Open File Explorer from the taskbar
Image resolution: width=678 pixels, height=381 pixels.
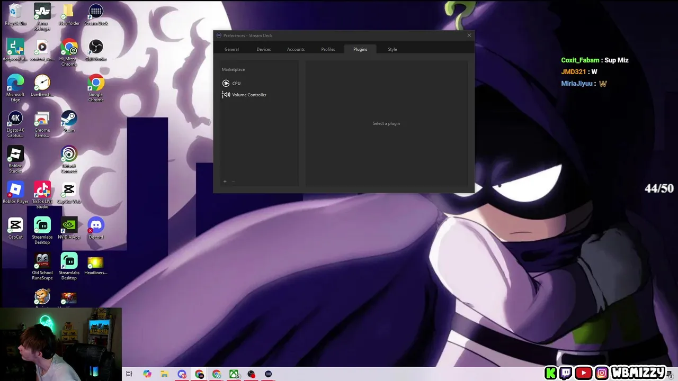tap(164, 374)
